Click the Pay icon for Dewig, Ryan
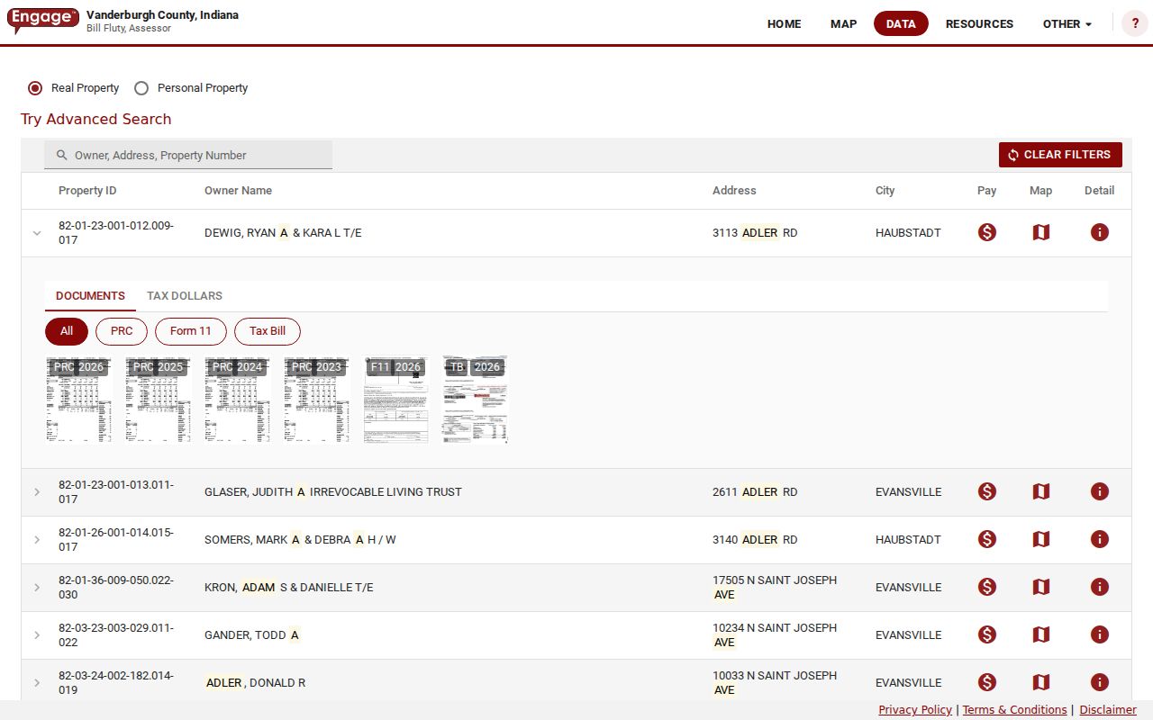Viewport: 1153px width, 720px height. coord(987,232)
